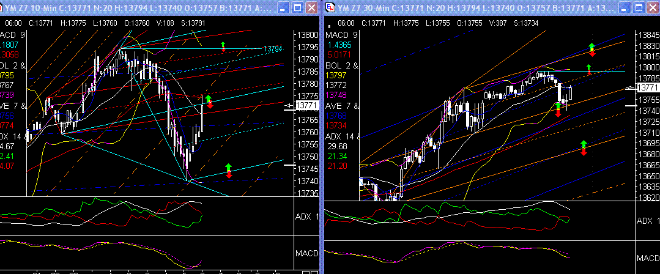Click the 13771 price box on 30-Min axis
The width and height of the screenshot is (660, 274).
click(x=648, y=88)
